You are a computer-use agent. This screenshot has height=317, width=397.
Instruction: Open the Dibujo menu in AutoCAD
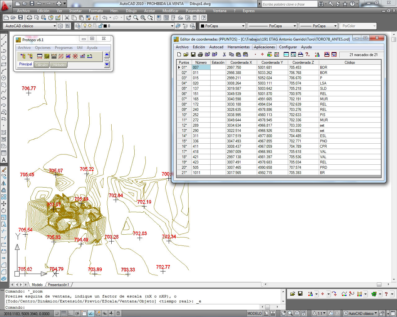click(131, 11)
